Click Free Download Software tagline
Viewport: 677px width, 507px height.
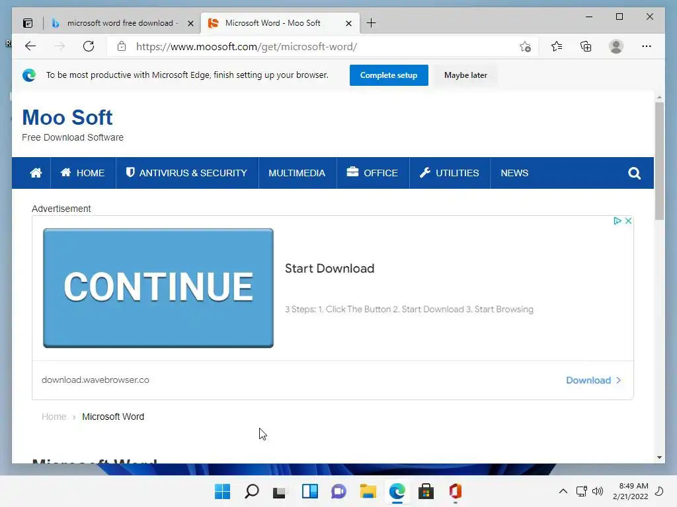pos(73,137)
